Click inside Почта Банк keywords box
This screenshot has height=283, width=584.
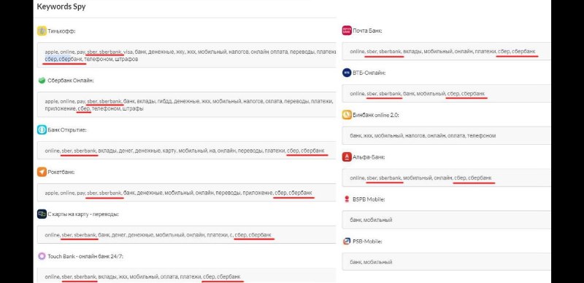coord(446,51)
